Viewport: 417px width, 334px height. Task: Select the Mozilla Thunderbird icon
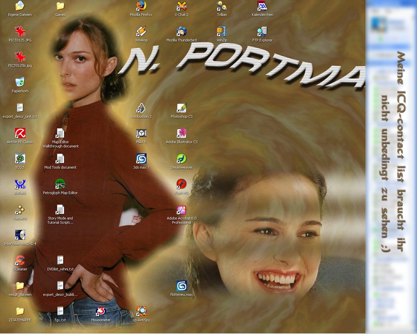coord(182,32)
